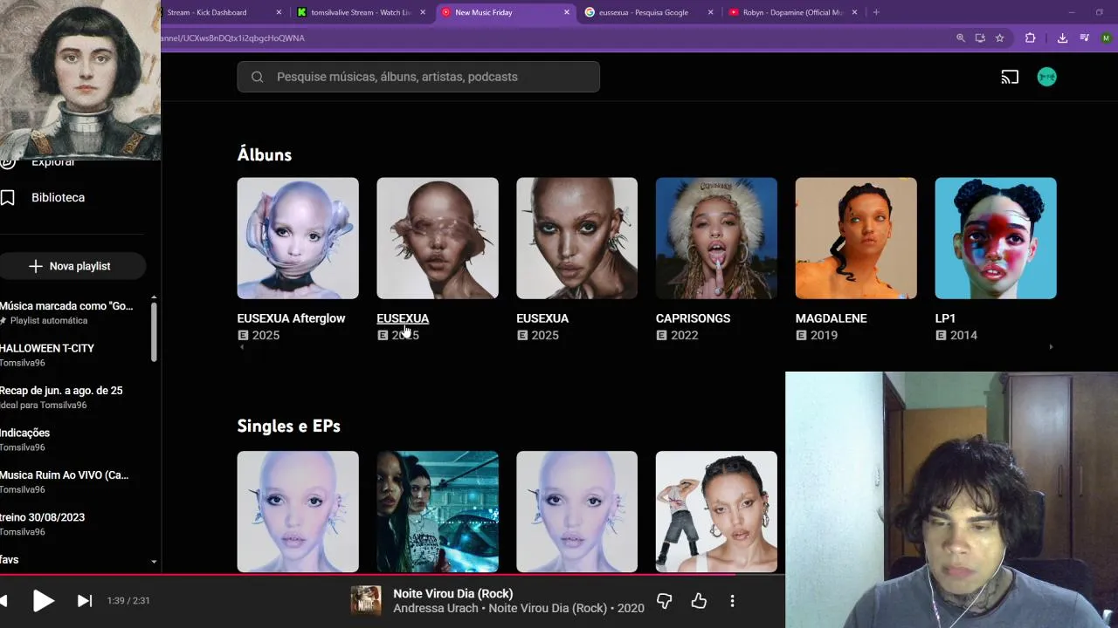Open the EUSEXUA Afterglow album cover
The image size is (1118, 628).
click(298, 238)
